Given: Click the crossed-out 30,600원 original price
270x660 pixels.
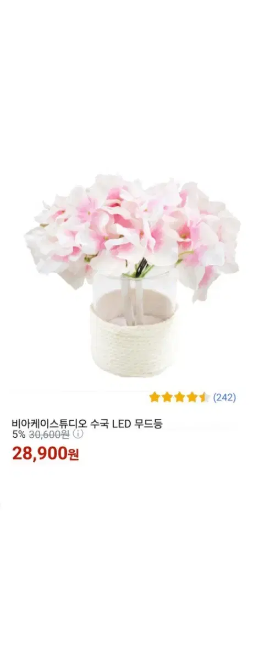Looking at the screenshot, I should 49,434.
